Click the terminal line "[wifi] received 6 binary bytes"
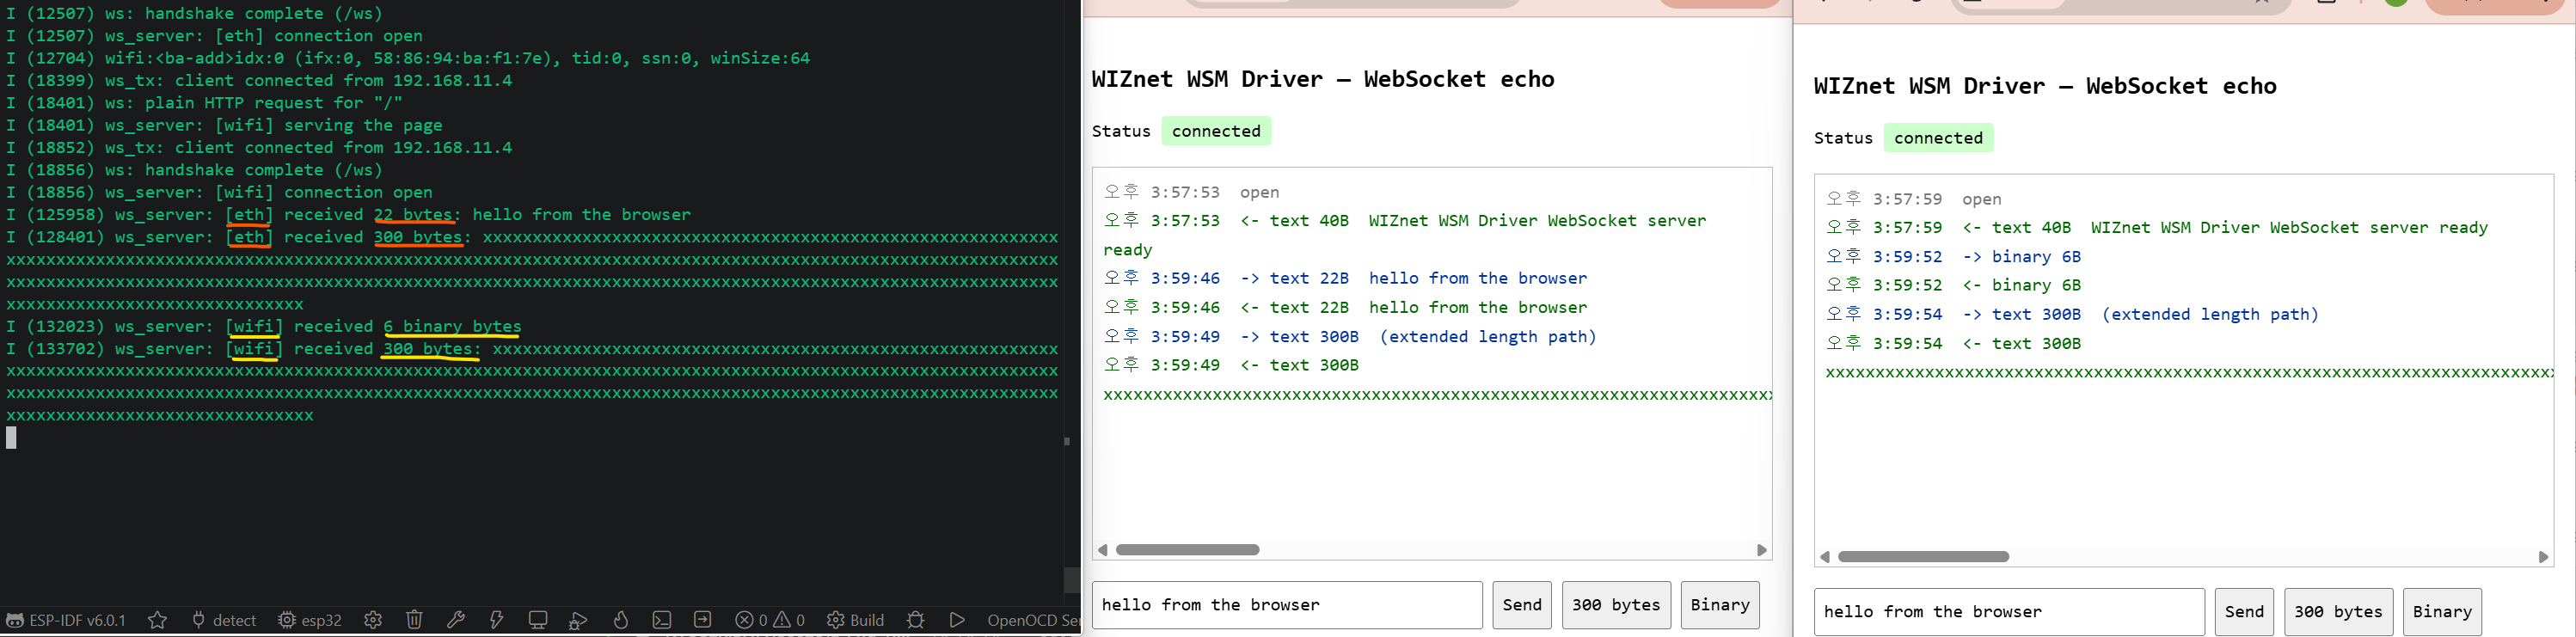2576x637 pixels. 263,327
